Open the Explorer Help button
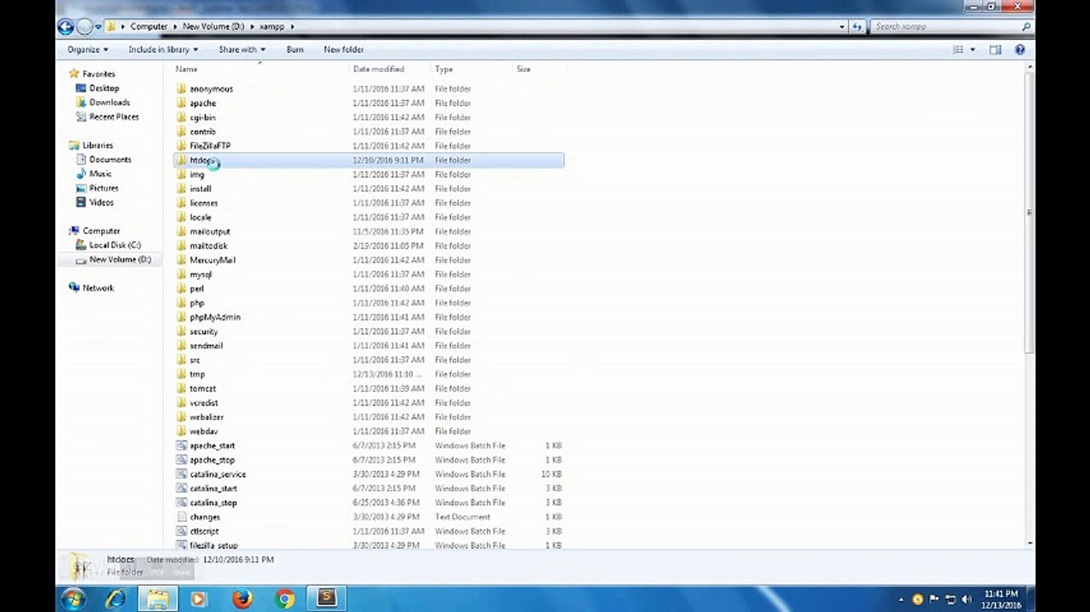Screen dimensions: 1090x612 coord(1019,50)
